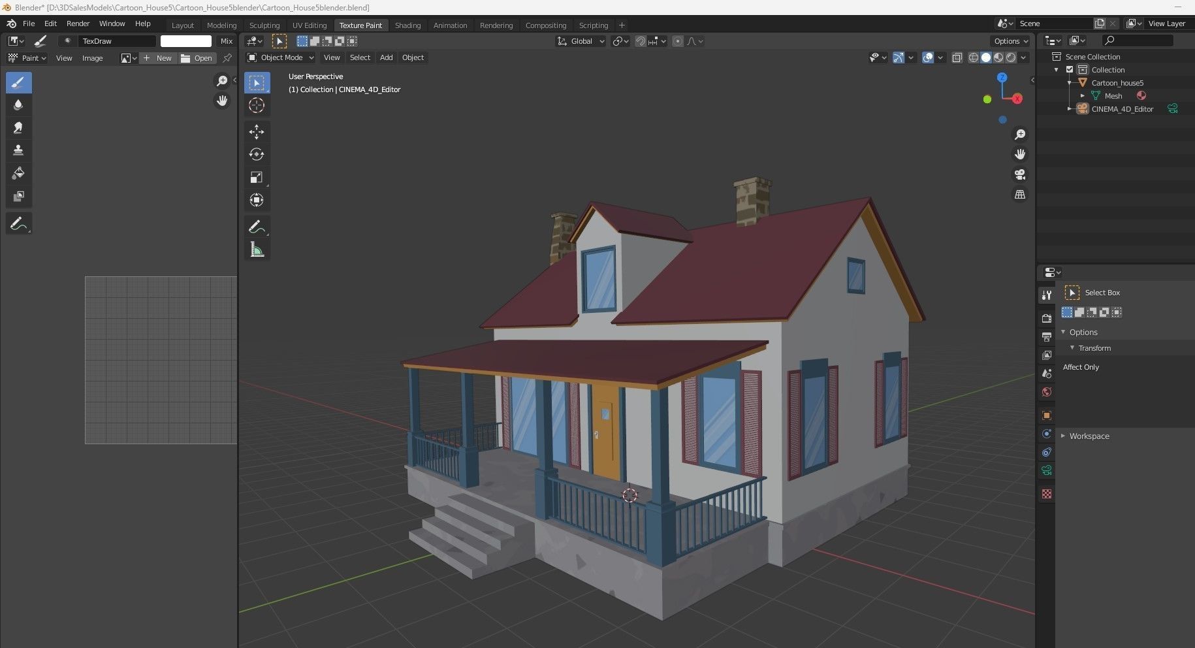Select the Clone stamp tool
1195x648 pixels.
(x=18, y=151)
